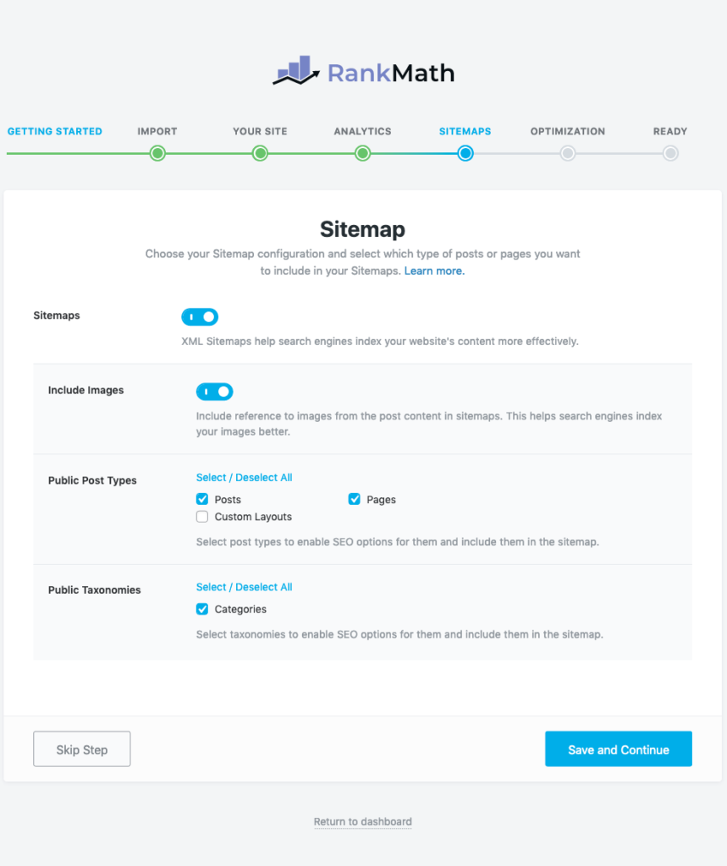Click Select / Deselect All for post types

click(x=245, y=478)
